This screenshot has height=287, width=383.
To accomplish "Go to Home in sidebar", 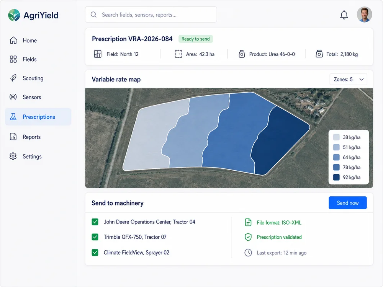I will (x=38, y=40).
